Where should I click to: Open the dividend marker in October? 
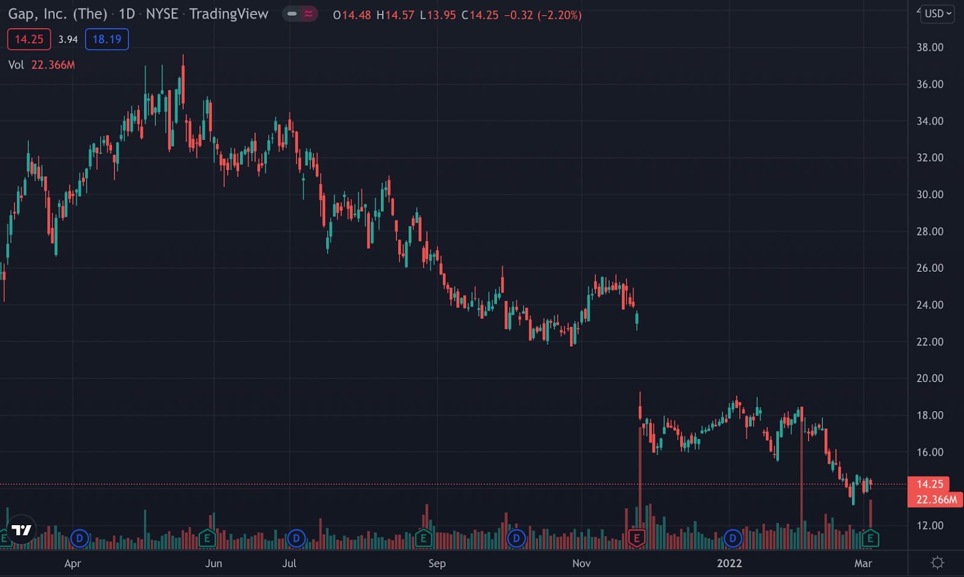point(516,538)
